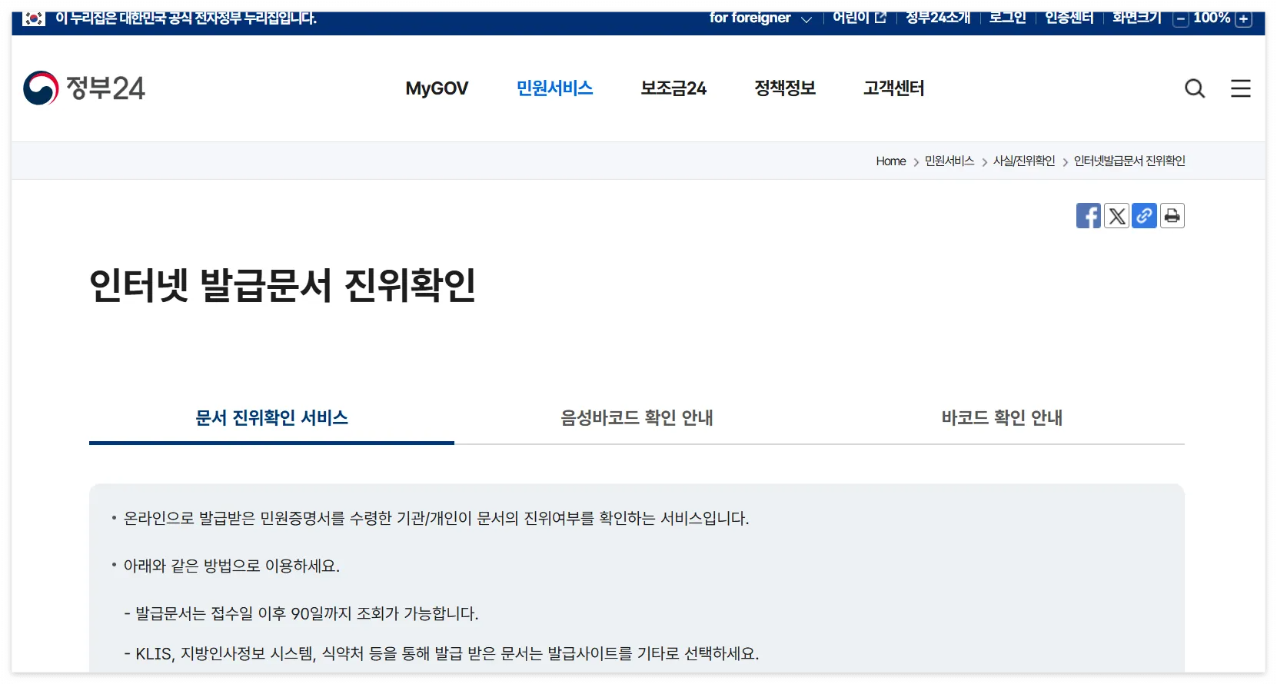The image size is (1277, 684).
Task: Increase screen size with plus button
Action: [1244, 19]
